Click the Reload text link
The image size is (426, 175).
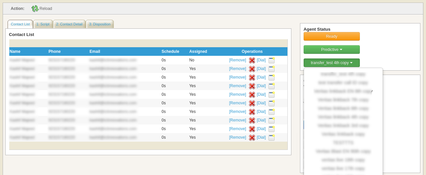coord(46,9)
